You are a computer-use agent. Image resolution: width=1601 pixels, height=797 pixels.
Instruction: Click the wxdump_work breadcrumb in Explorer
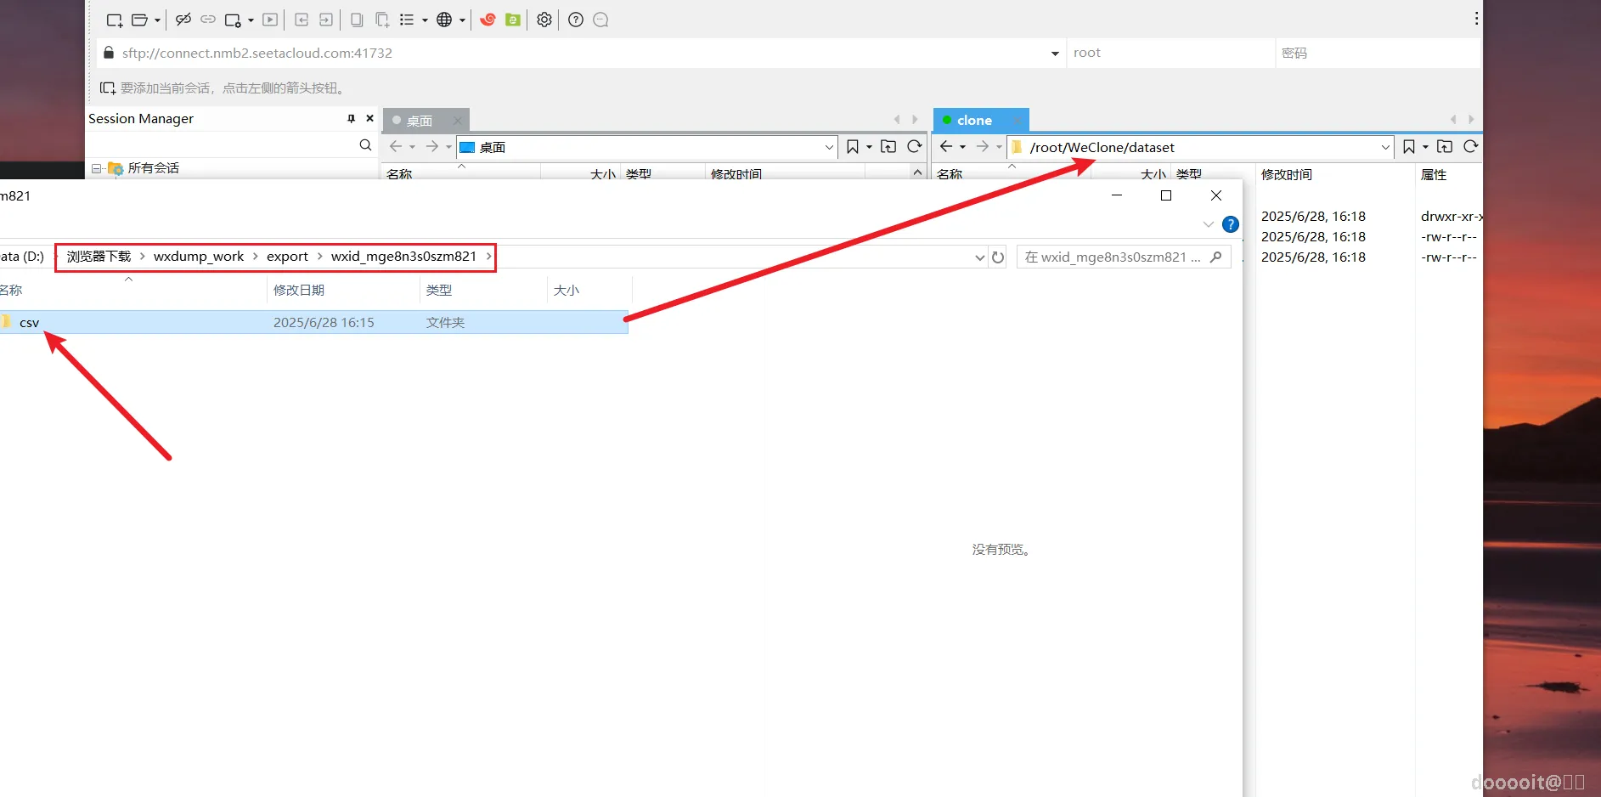[199, 257]
